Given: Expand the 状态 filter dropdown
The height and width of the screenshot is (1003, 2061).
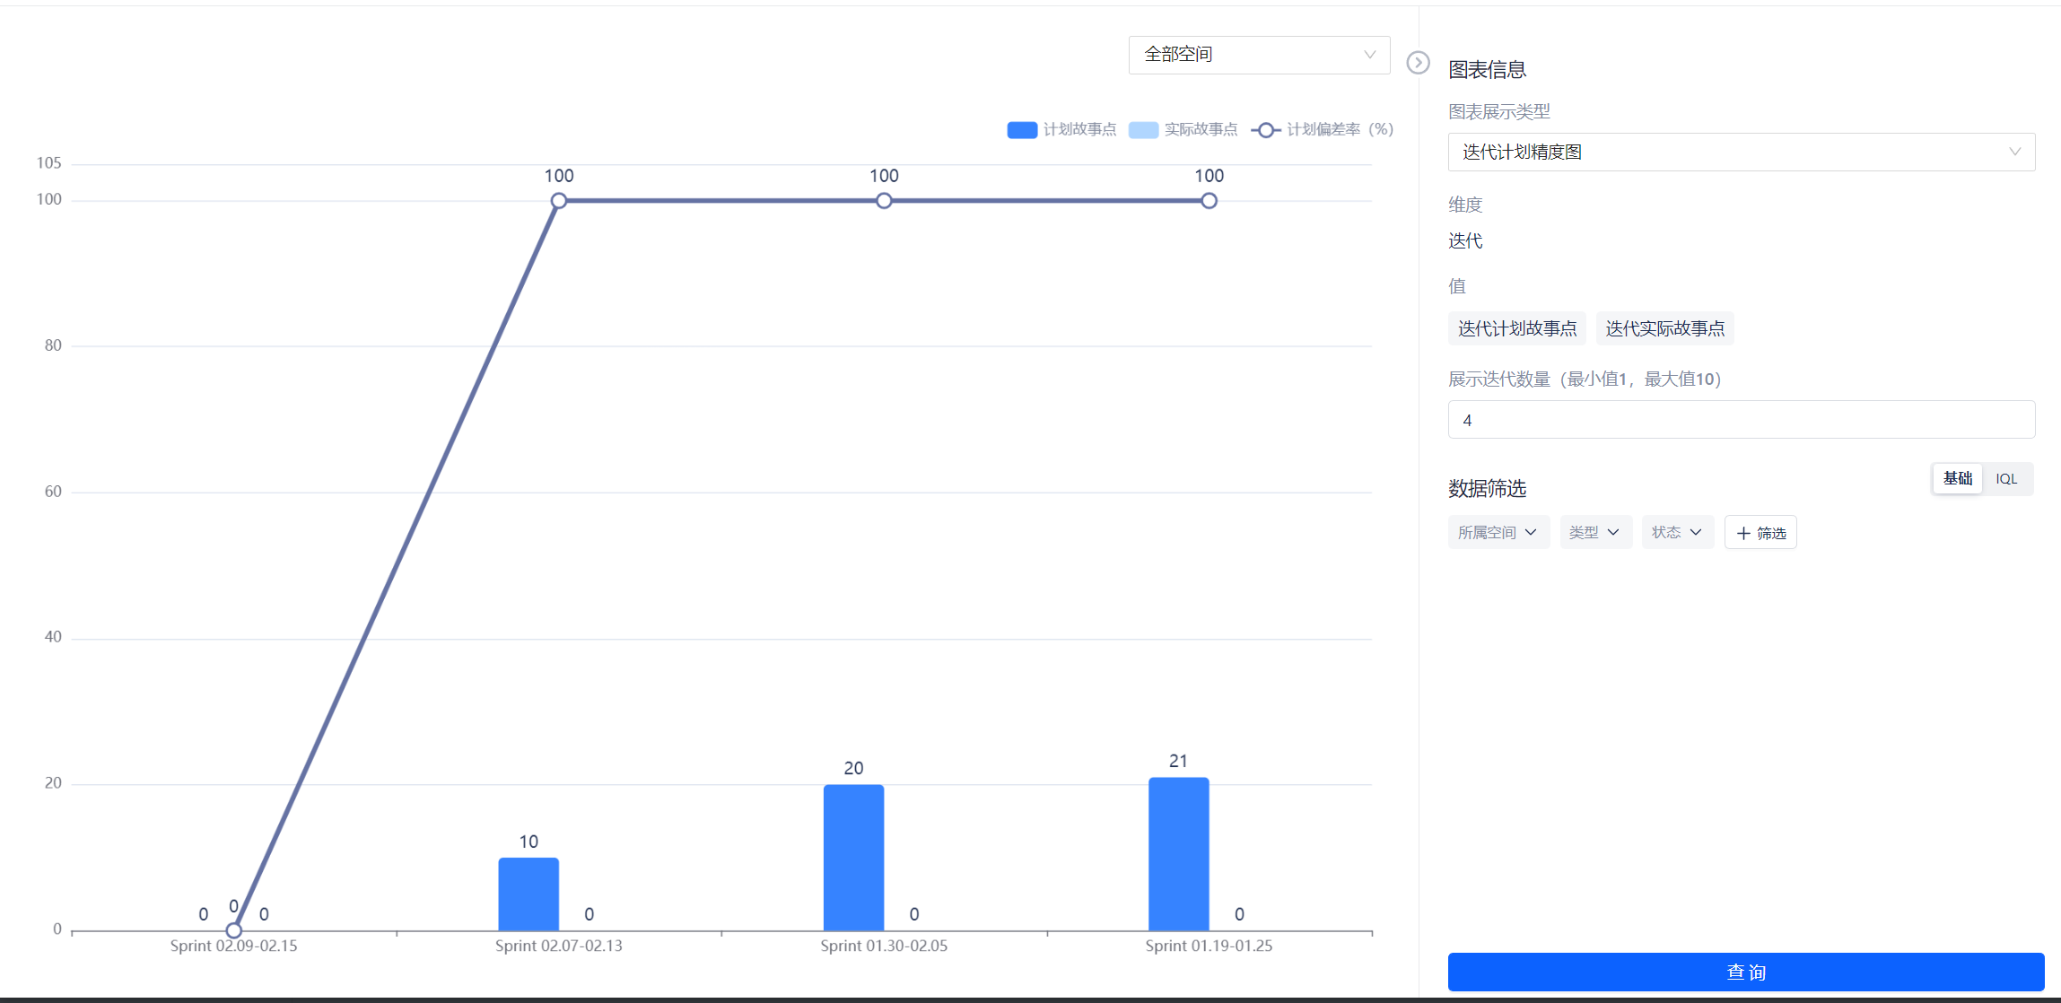Looking at the screenshot, I should [1677, 532].
